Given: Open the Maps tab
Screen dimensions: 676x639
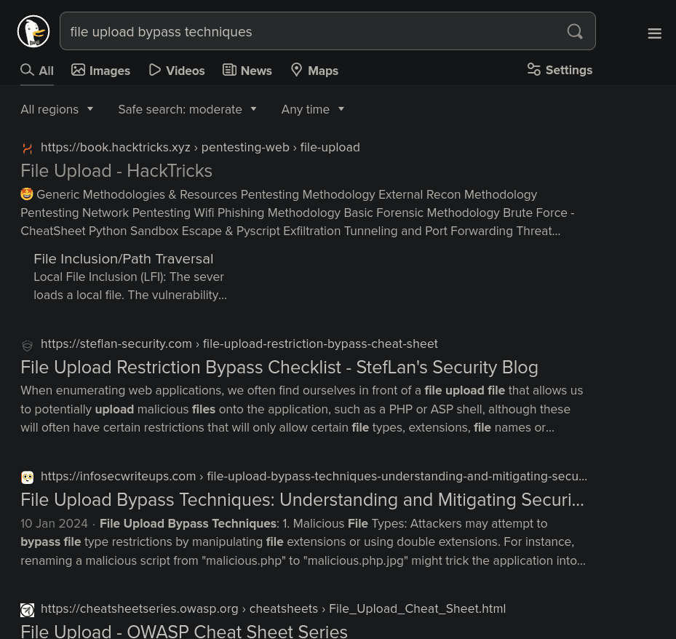Looking at the screenshot, I should tap(314, 71).
